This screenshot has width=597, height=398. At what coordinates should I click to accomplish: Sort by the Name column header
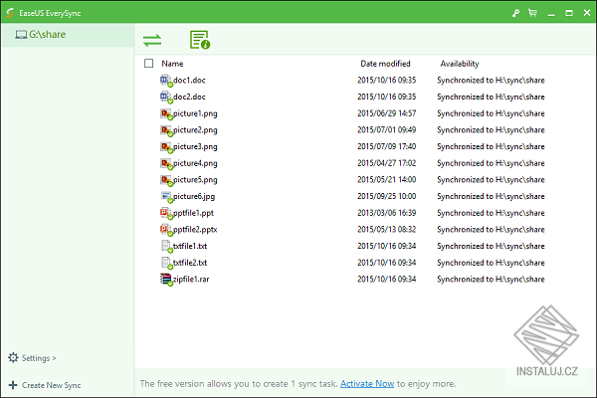click(x=172, y=64)
